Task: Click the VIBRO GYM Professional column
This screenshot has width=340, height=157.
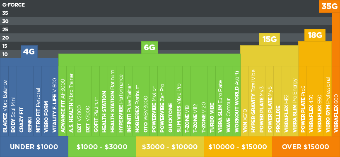Action: (x=328, y=101)
